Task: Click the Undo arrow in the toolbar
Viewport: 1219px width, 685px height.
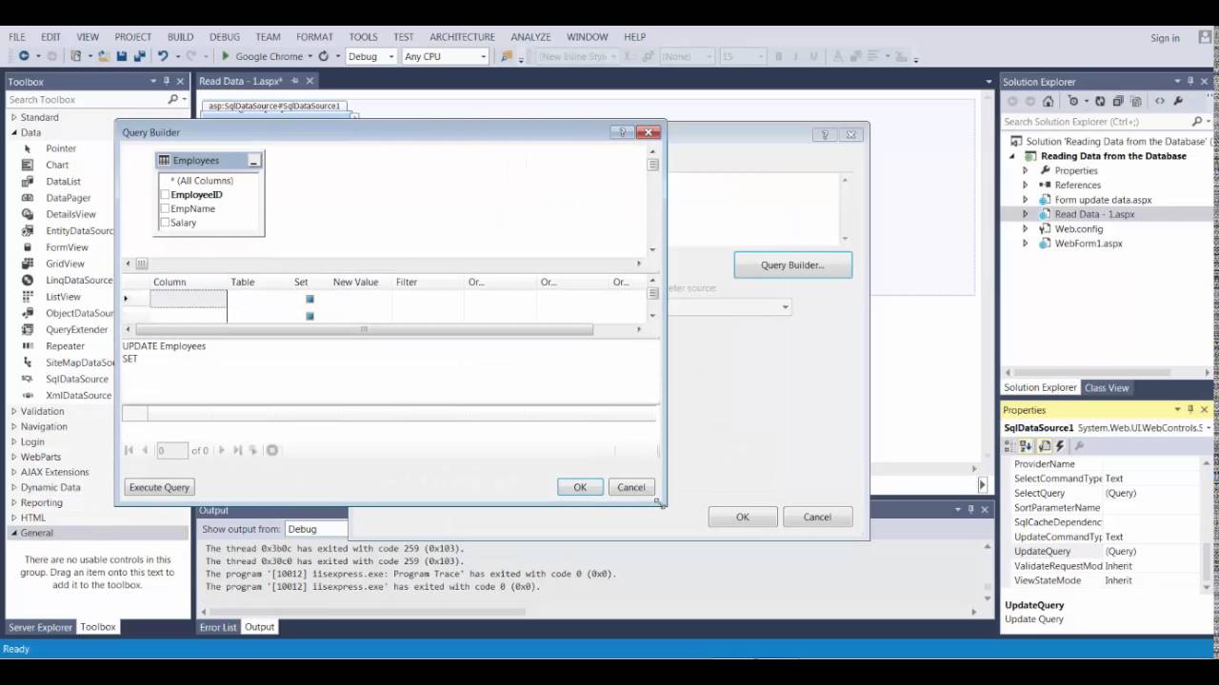Action: coord(163,56)
